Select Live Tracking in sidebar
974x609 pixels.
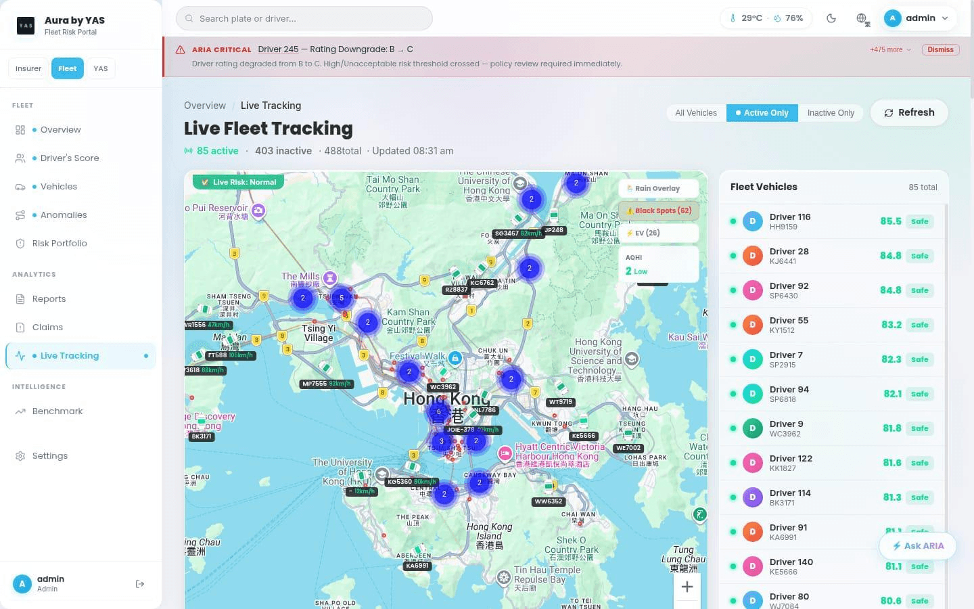click(81, 356)
